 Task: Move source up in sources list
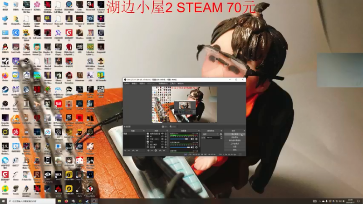click(x=160, y=151)
